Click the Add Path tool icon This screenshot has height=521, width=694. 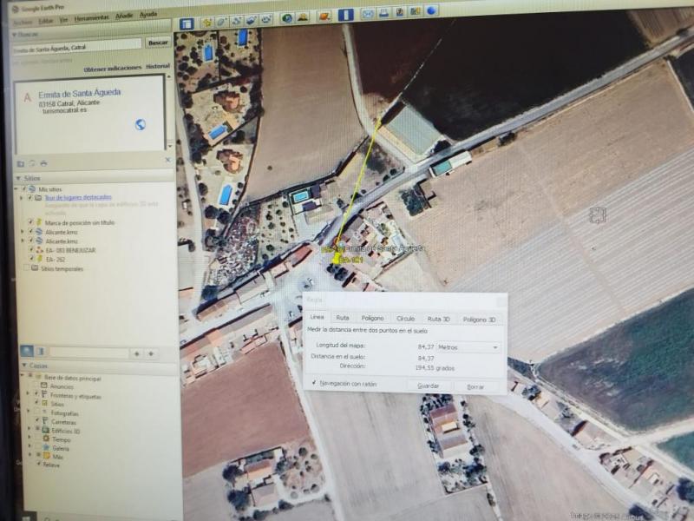pos(237,20)
